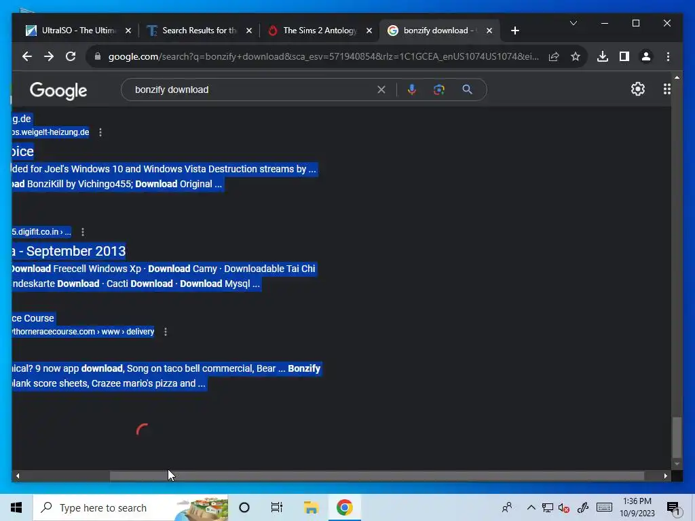Click into the bonzify download search field
The image size is (695, 521).
[x=252, y=90]
